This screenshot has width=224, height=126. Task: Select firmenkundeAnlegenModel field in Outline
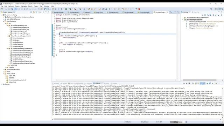[206, 22]
